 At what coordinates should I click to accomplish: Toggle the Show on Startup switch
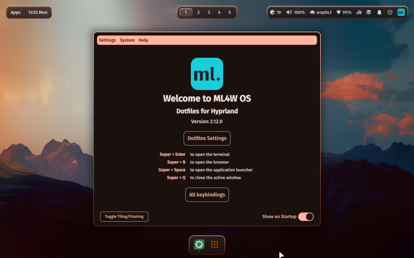(306, 217)
